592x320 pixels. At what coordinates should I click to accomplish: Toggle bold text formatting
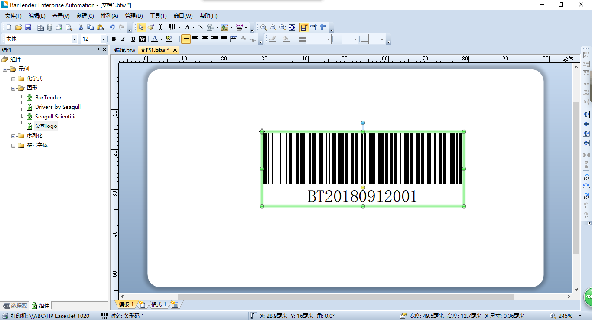[x=114, y=39]
